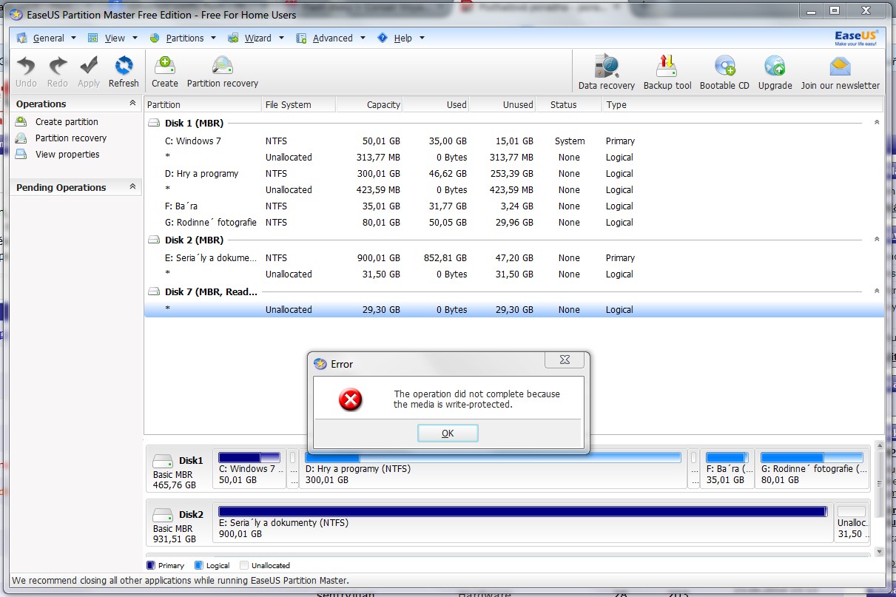Select G: Rodinne´ fotografie block in map
This screenshot has width=896, height=597.
click(x=812, y=469)
